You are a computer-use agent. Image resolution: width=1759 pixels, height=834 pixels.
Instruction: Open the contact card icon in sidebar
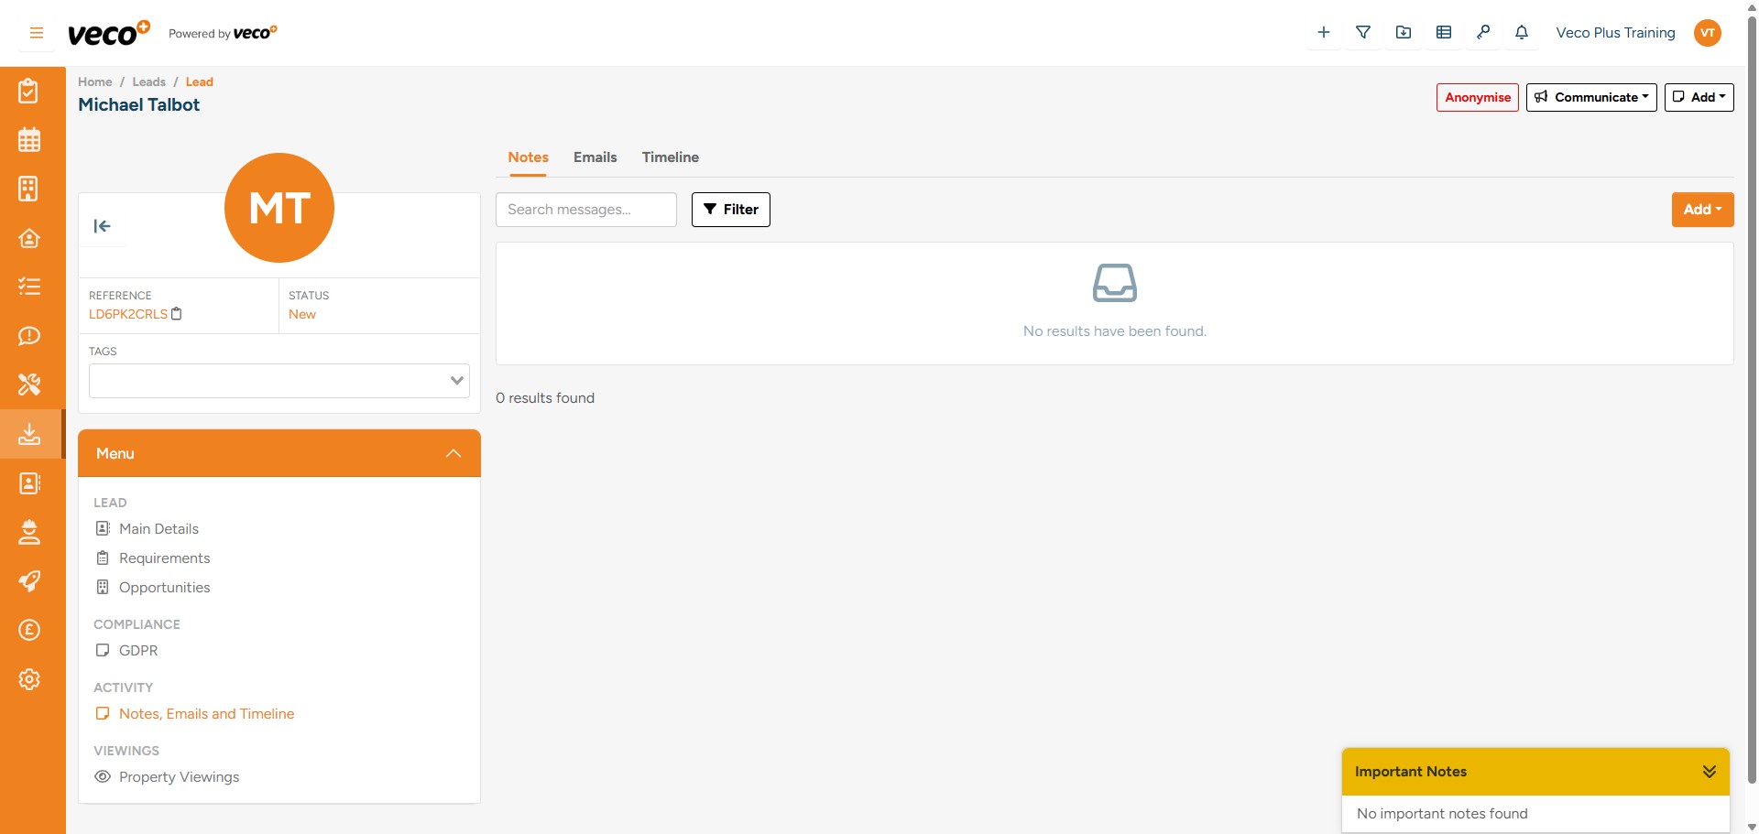(29, 483)
